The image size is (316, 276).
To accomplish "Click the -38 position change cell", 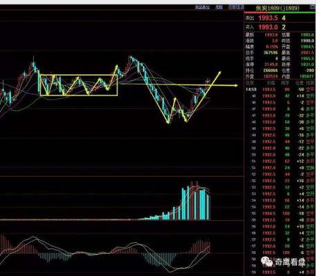I will click(301, 122).
